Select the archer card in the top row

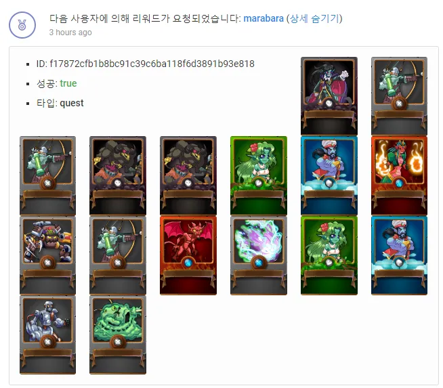(x=399, y=96)
